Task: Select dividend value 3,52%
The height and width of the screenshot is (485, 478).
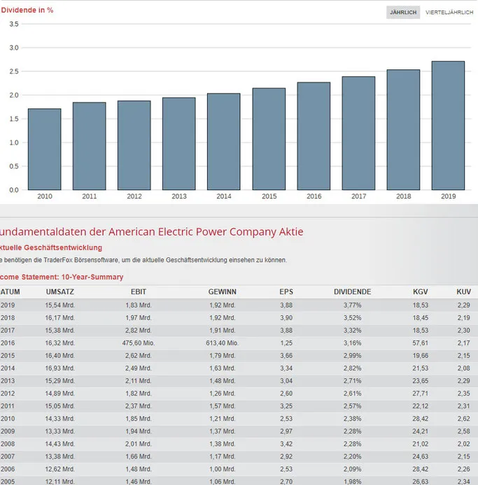Action: [352, 318]
